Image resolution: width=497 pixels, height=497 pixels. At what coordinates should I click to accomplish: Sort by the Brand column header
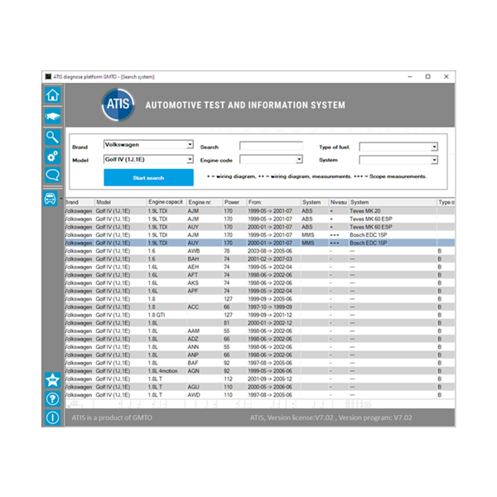(80, 202)
